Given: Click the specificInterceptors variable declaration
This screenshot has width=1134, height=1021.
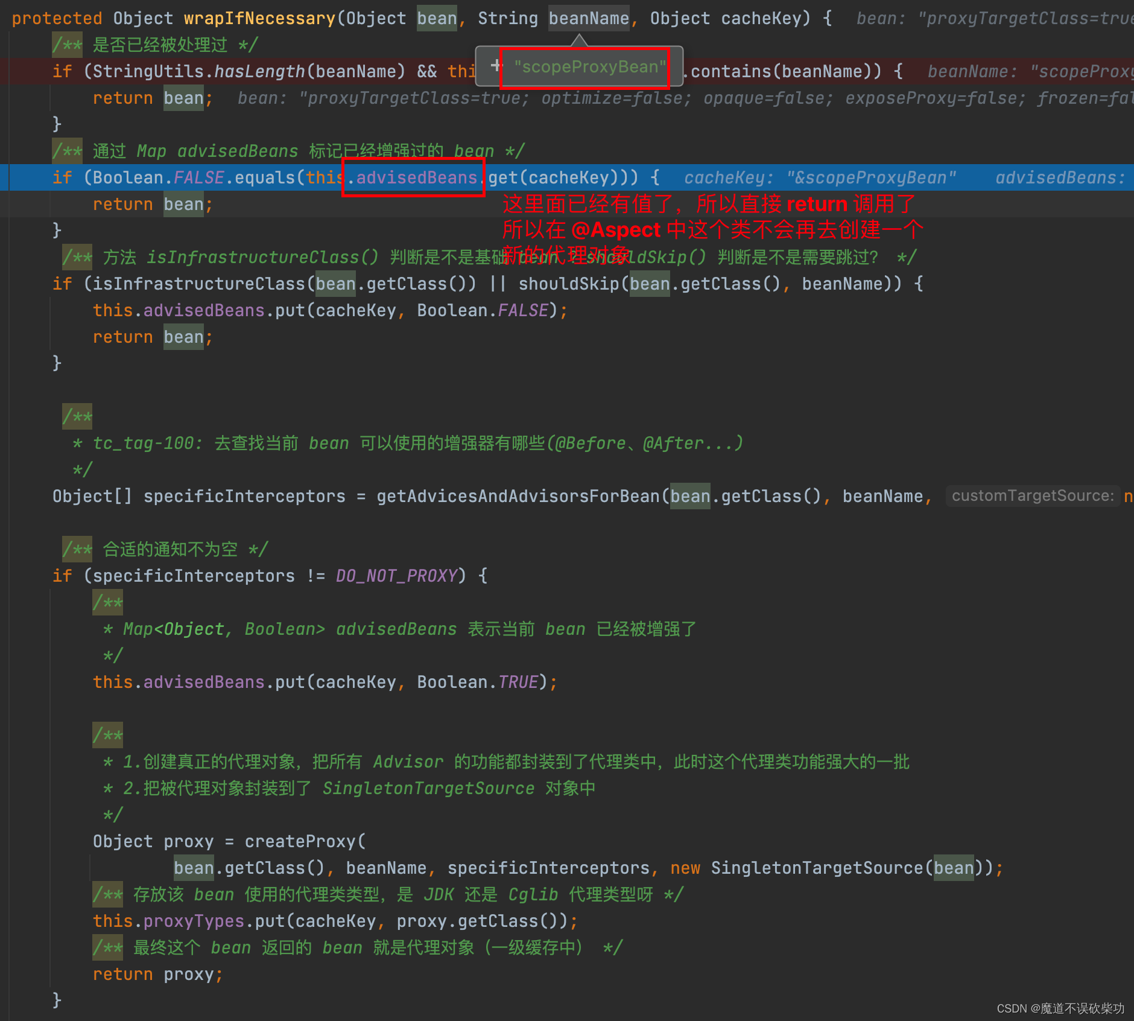Looking at the screenshot, I should pos(244,496).
